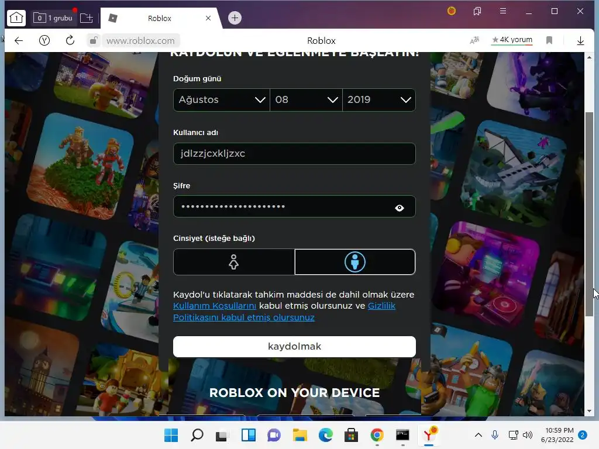Click the microphone tray icon
599x449 pixels.
coord(495,435)
